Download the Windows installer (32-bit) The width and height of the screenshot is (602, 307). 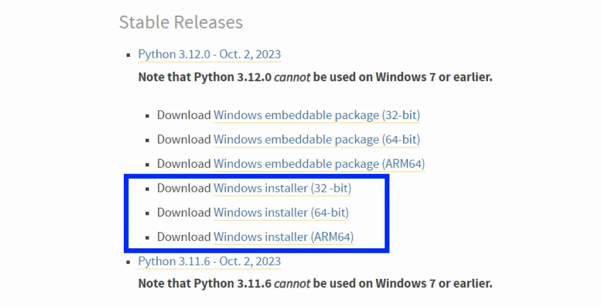[x=282, y=188]
